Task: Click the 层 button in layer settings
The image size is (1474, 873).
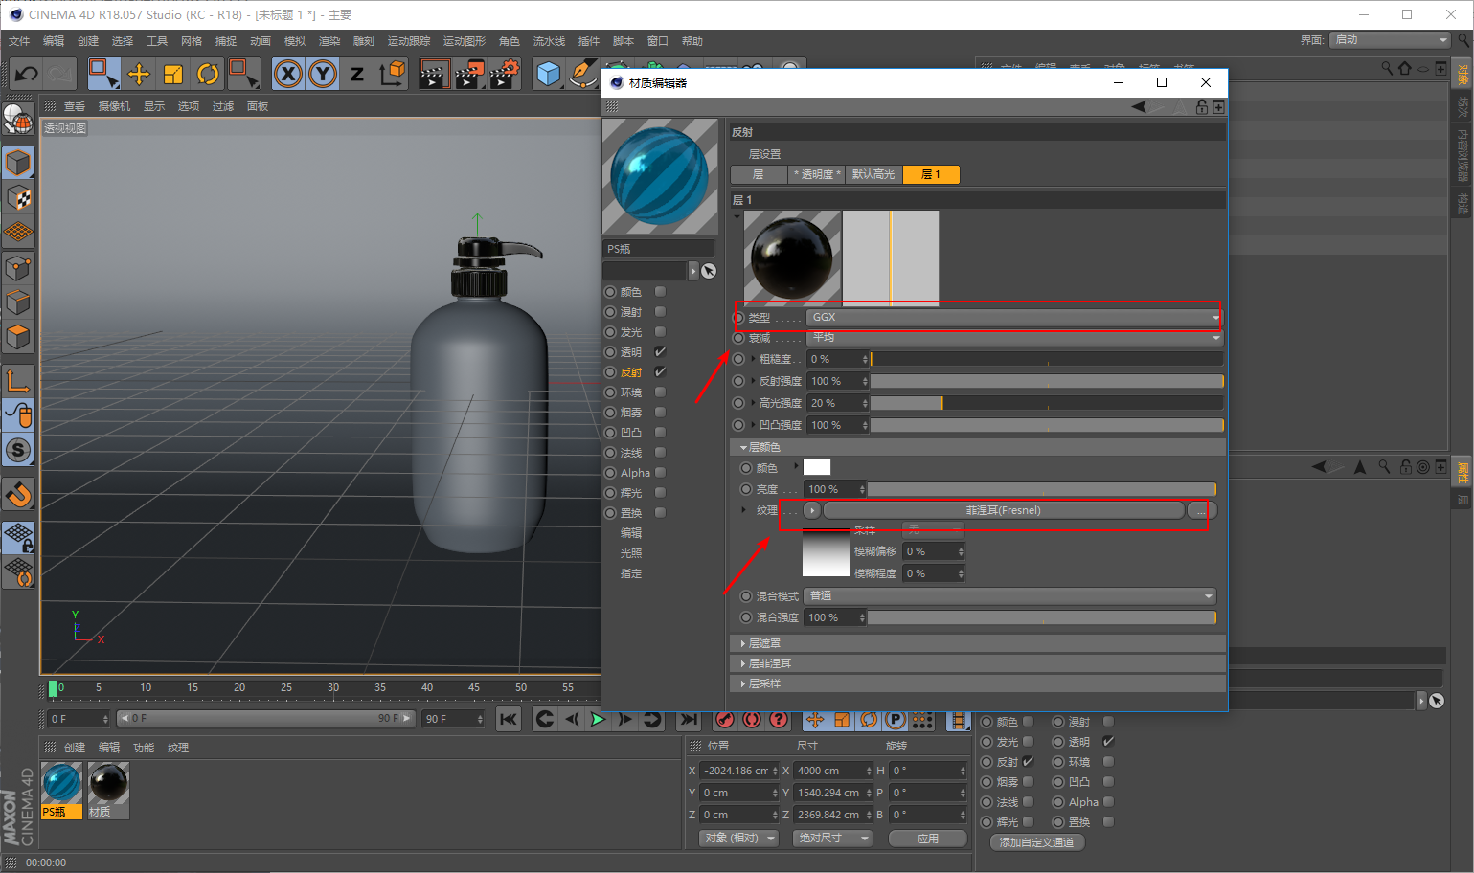Action: (759, 174)
